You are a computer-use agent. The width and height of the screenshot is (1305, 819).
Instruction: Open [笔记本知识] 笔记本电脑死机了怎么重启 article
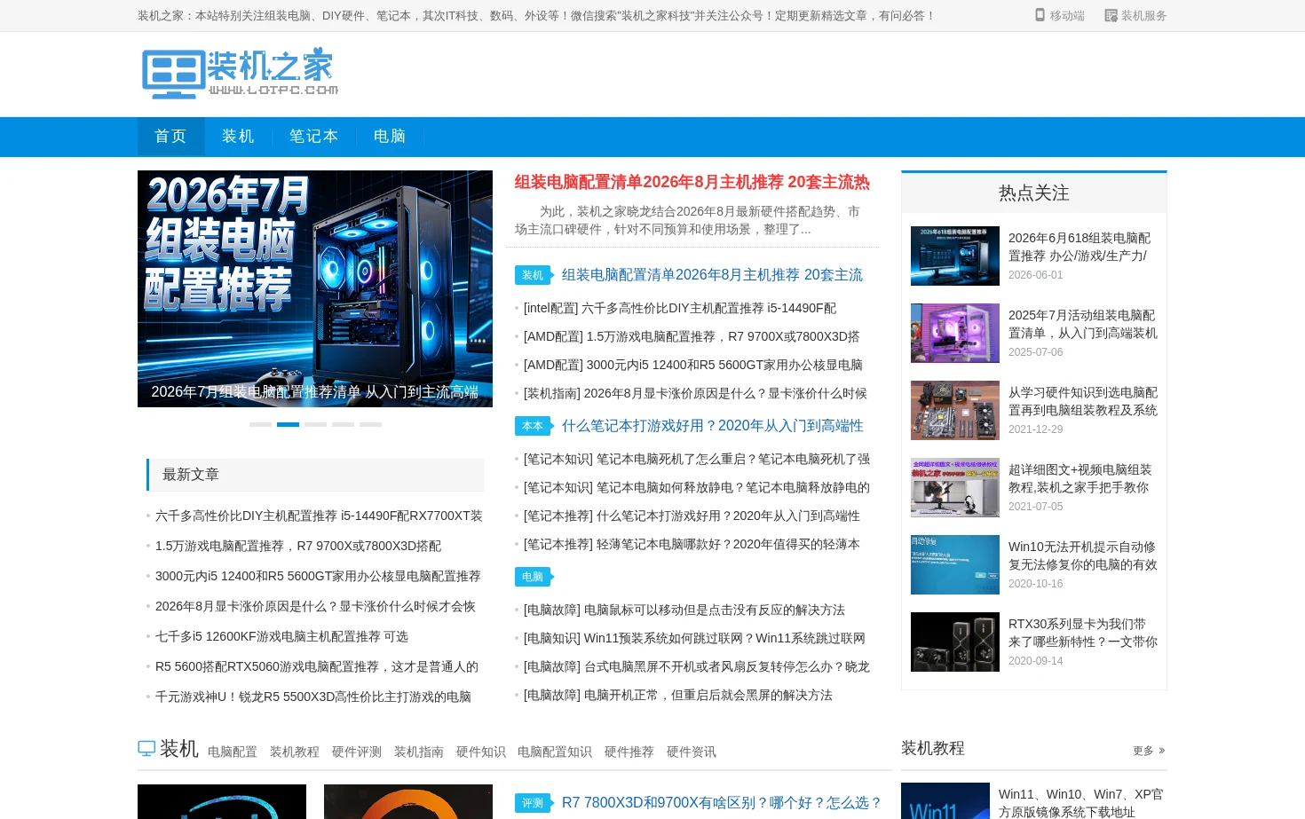(x=697, y=459)
